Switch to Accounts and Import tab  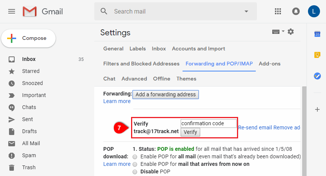198,49
